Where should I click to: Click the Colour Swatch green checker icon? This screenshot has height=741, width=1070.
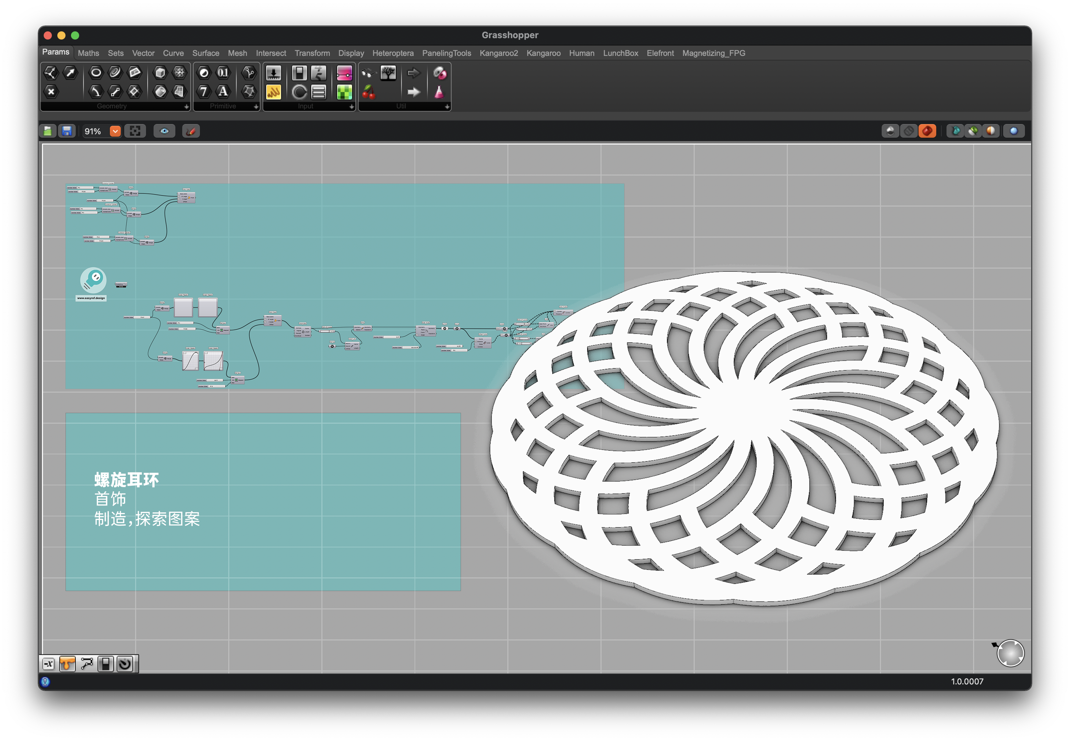344,92
